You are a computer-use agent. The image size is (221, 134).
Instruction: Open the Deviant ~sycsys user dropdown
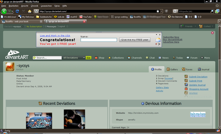(23, 26)
